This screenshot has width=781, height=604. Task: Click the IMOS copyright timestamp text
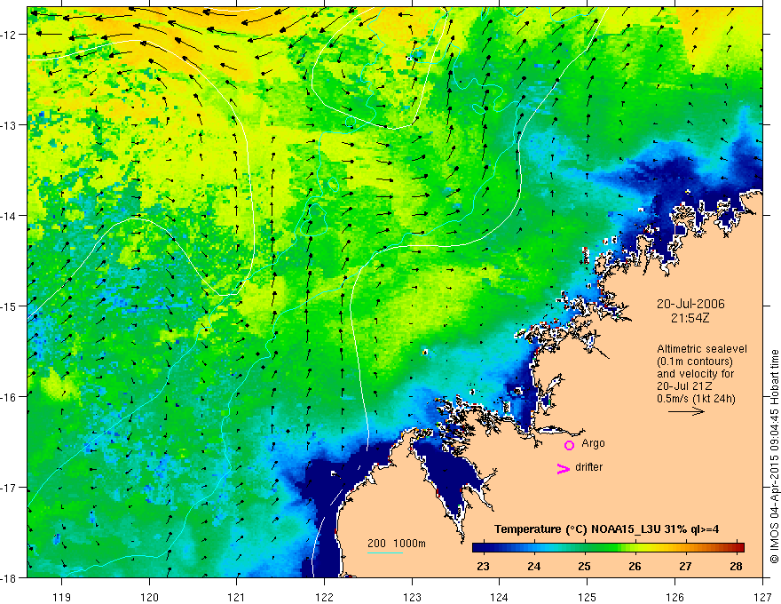774,456
